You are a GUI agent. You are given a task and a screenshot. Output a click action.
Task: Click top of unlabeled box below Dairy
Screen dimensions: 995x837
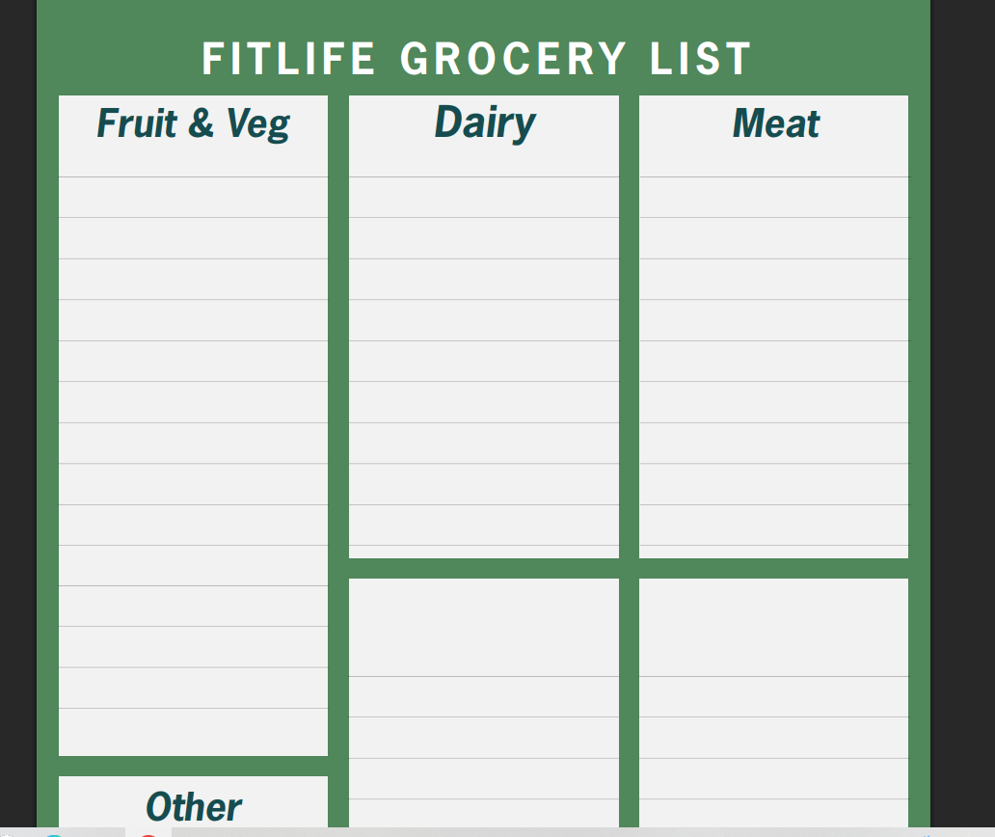(484, 627)
